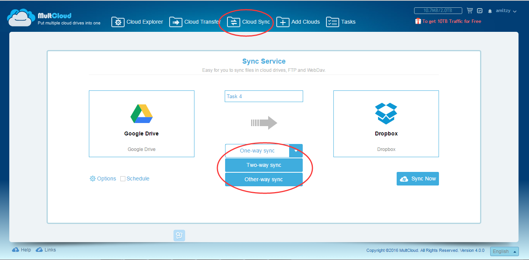Click the feedback icon below the sync panel

[x=179, y=235]
